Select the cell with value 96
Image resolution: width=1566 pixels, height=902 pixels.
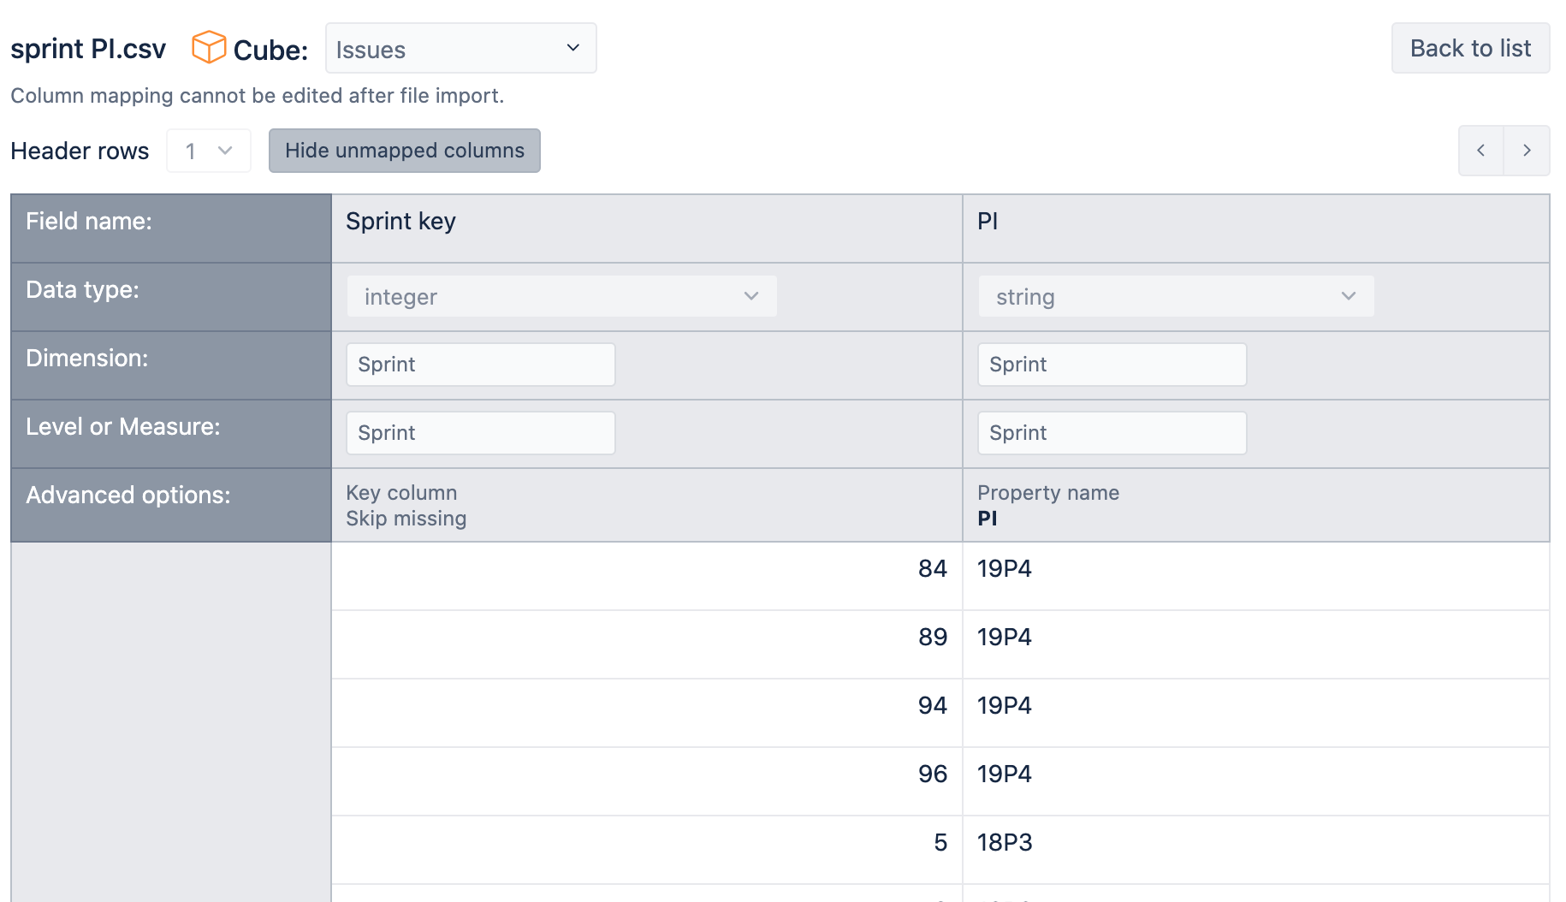(647, 781)
